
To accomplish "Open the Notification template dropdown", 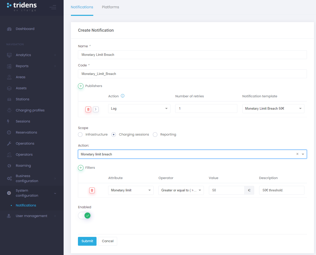I will 273,109.
